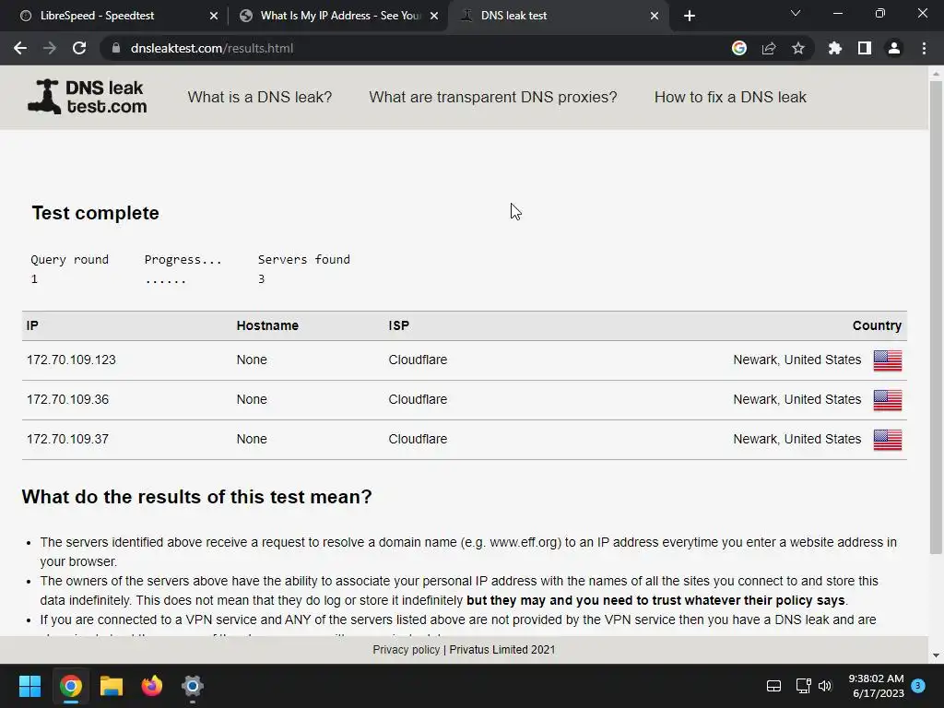Click the US flag in 172.70.109.36 row
The width and height of the screenshot is (944, 708).
[888, 400]
